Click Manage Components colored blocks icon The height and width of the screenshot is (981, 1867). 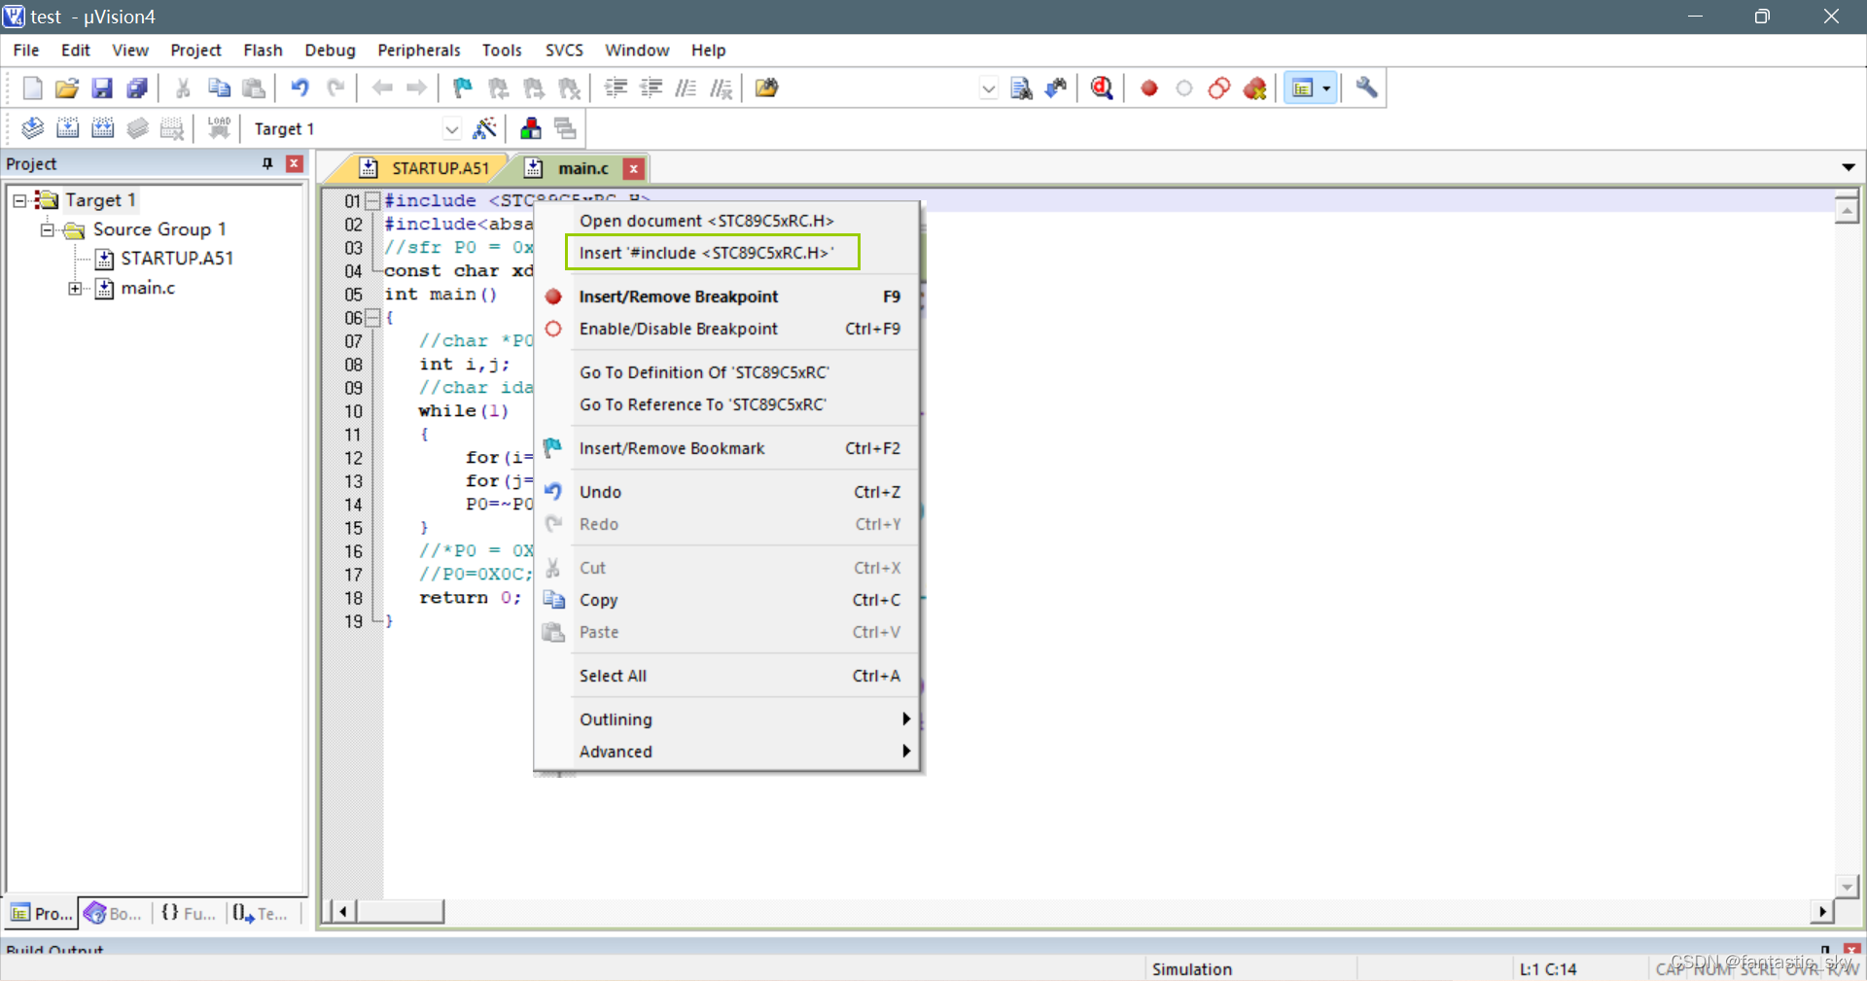point(531,128)
